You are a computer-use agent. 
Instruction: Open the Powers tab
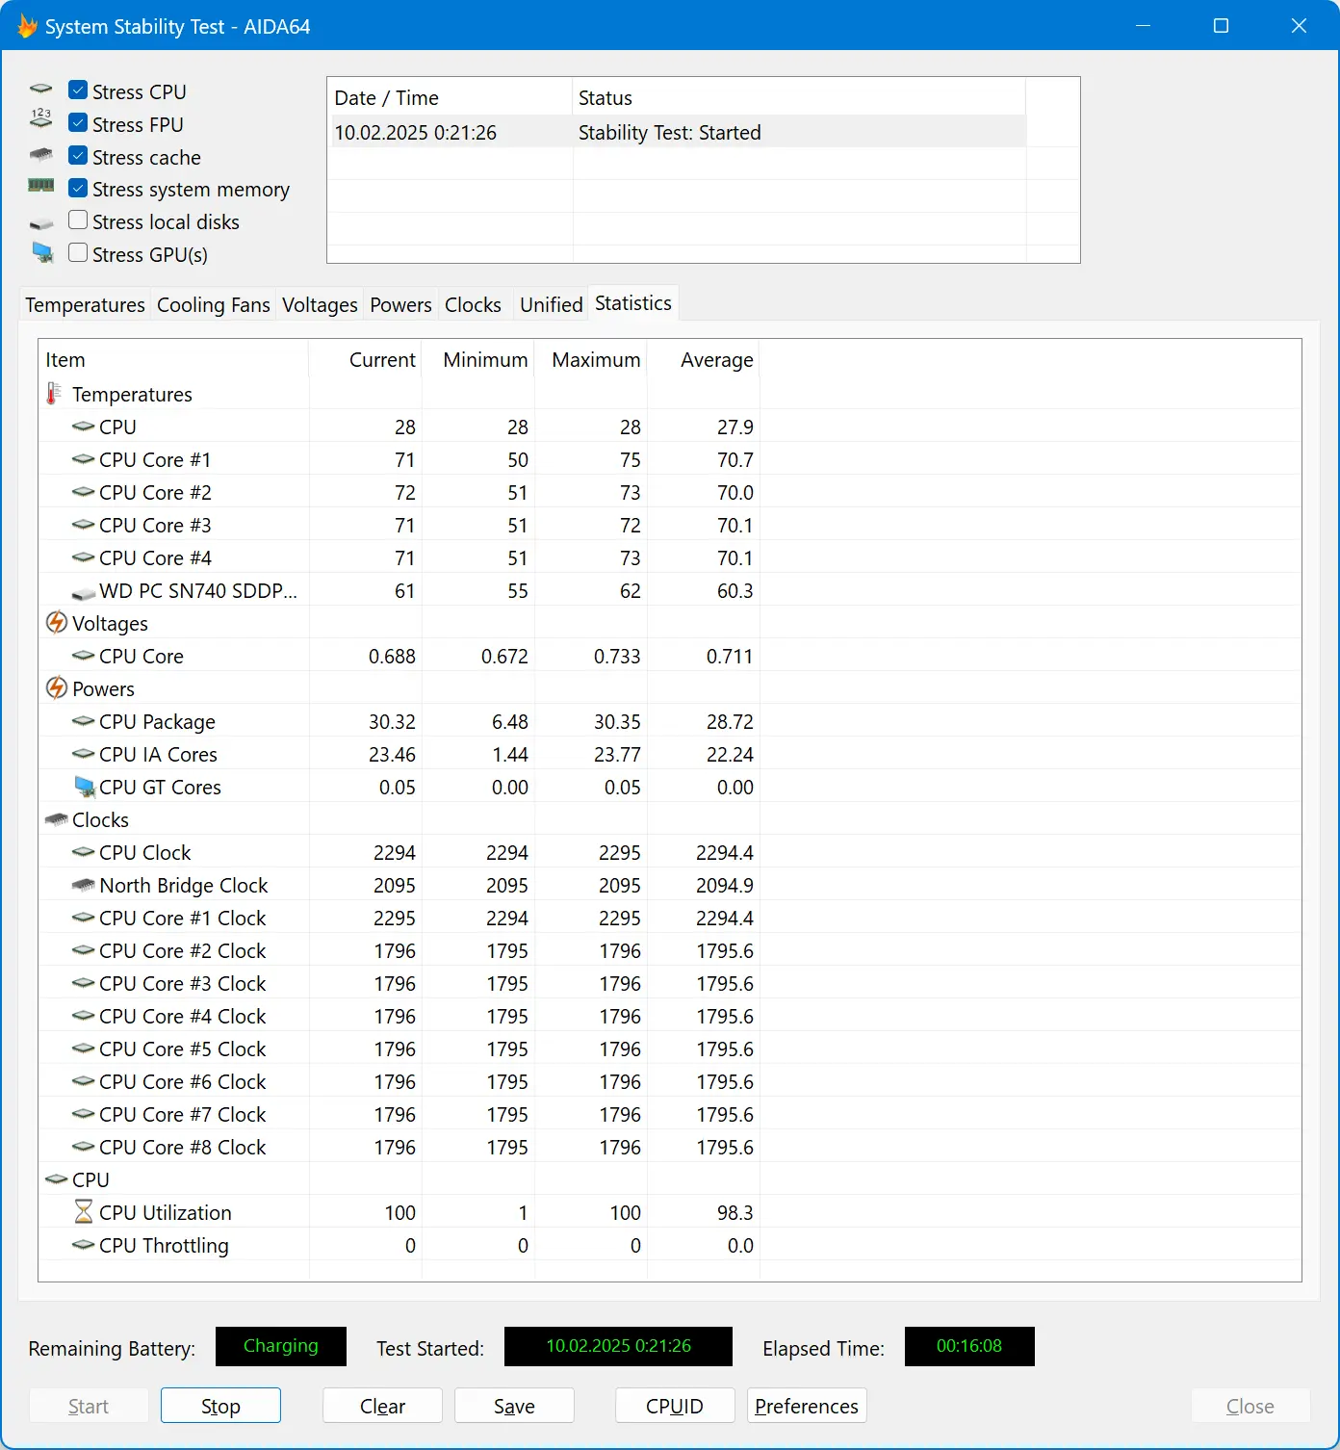[400, 304]
